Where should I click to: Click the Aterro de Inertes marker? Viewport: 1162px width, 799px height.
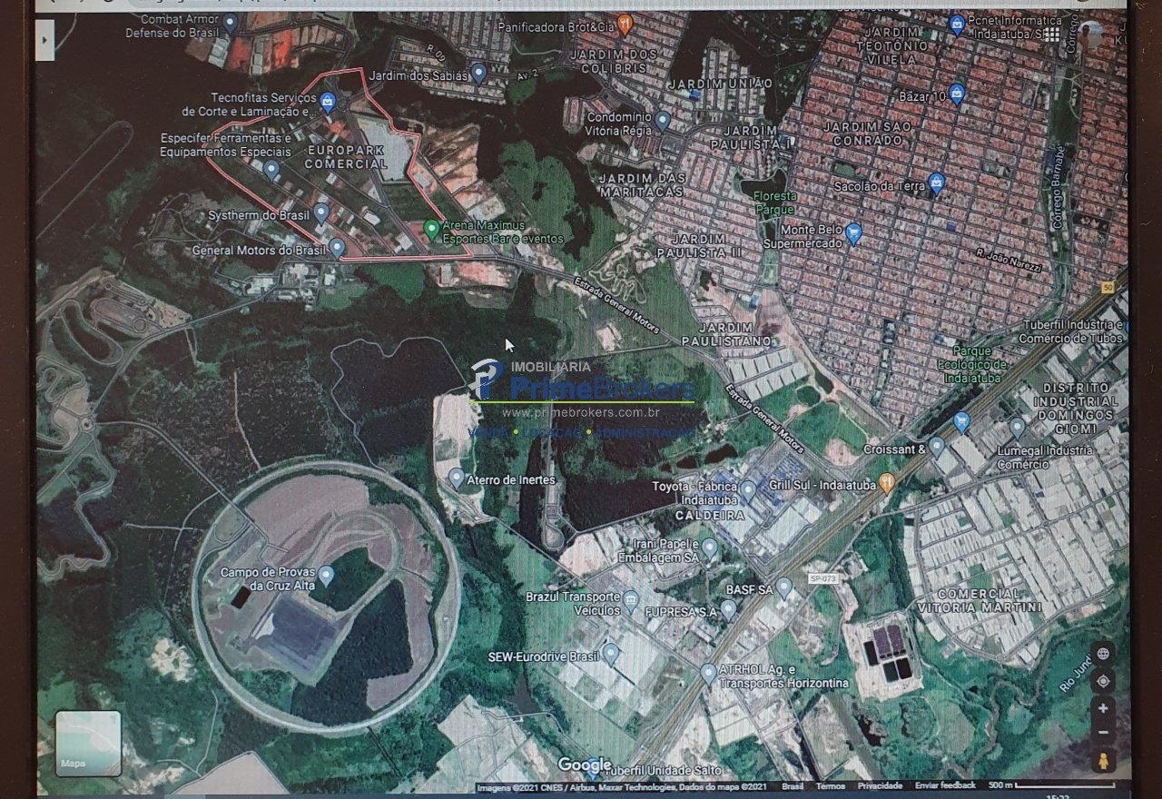(457, 478)
